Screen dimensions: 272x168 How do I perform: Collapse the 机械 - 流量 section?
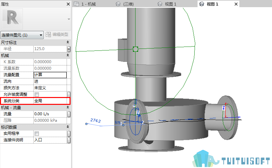pyautogui.click(x=68, y=107)
